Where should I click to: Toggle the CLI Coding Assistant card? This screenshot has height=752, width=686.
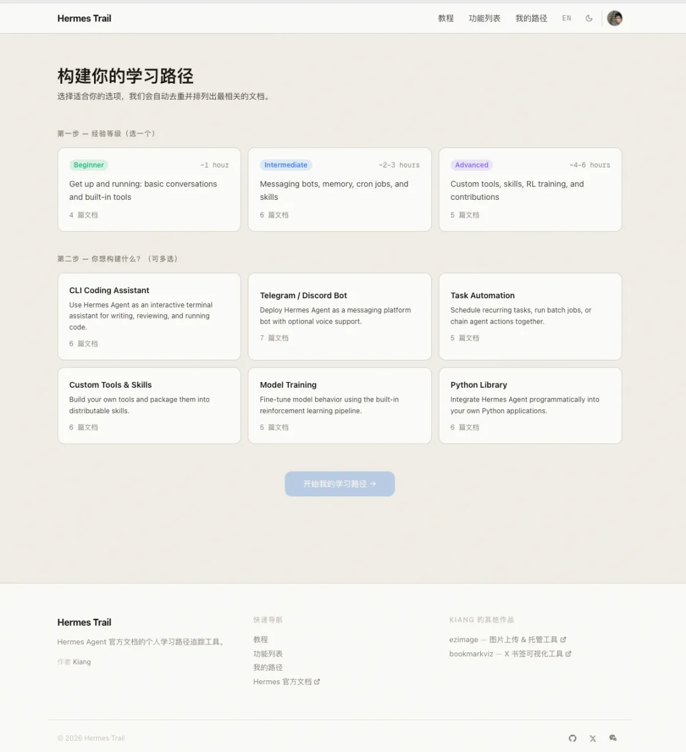click(149, 317)
